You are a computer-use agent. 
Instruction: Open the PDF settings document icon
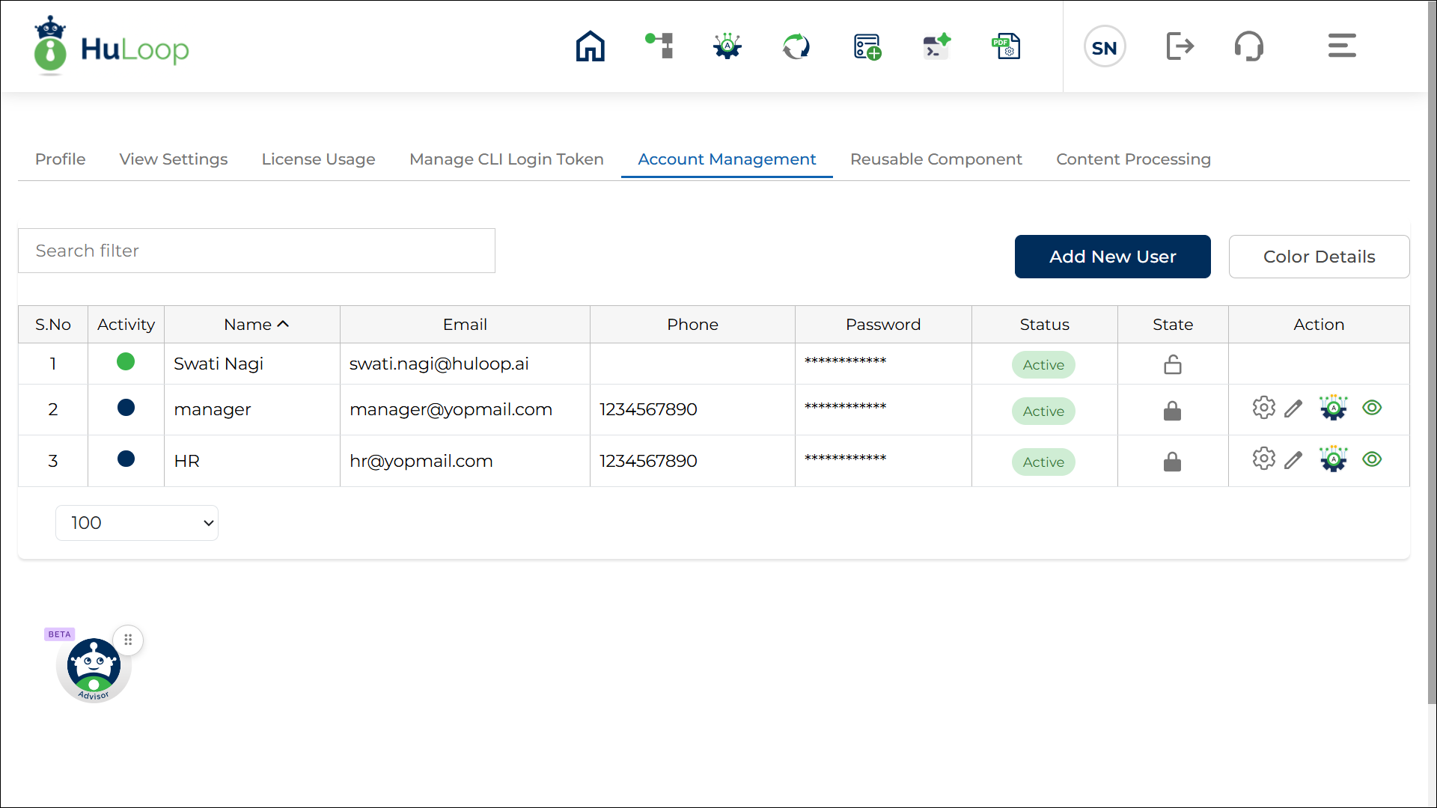pyautogui.click(x=1006, y=46)
